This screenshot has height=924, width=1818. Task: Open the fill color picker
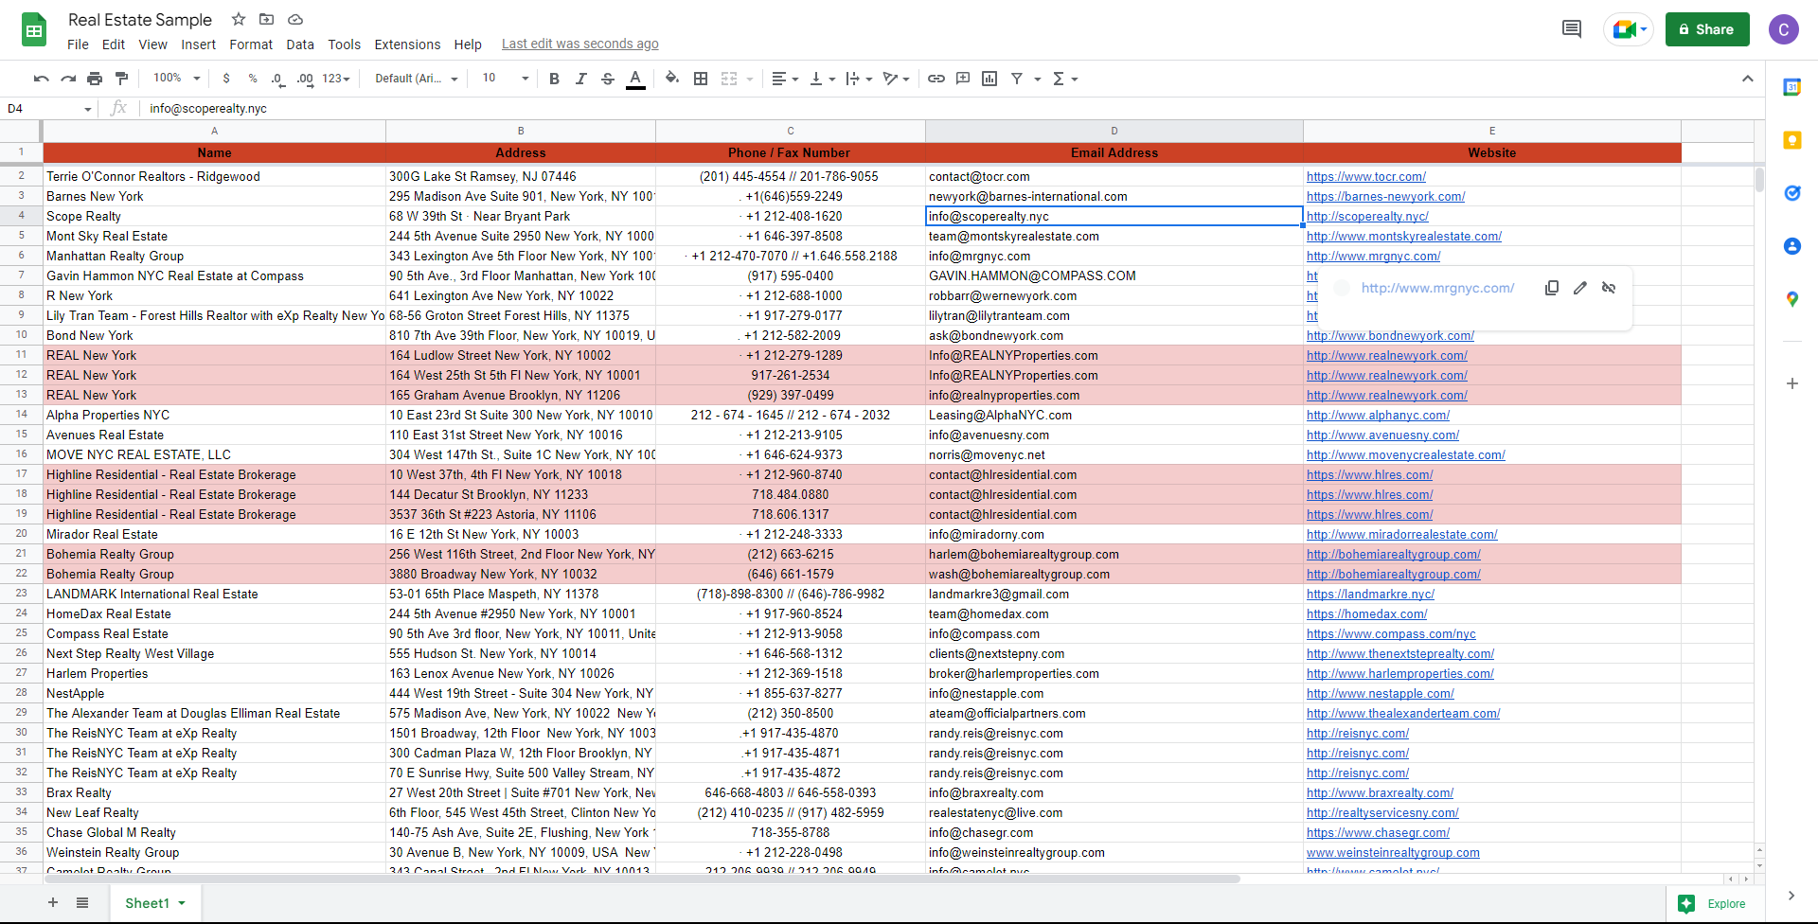pyautogui.click(x=672, y=79)
